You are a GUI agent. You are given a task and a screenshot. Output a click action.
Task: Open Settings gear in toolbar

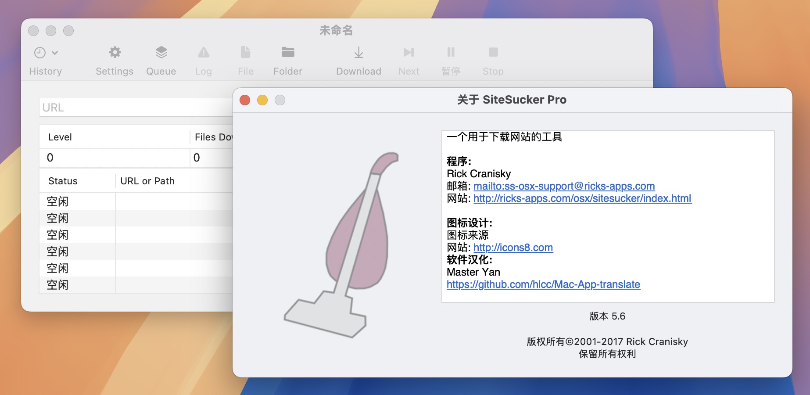point(115,52)
